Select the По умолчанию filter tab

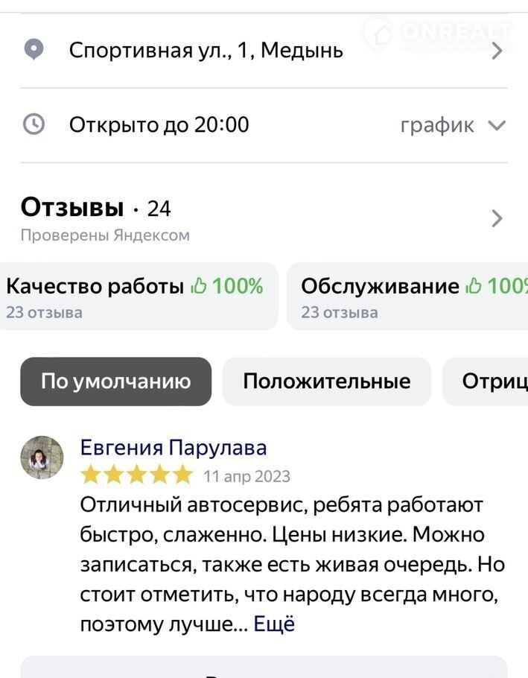pyautogui.click(x=116, y=381)
